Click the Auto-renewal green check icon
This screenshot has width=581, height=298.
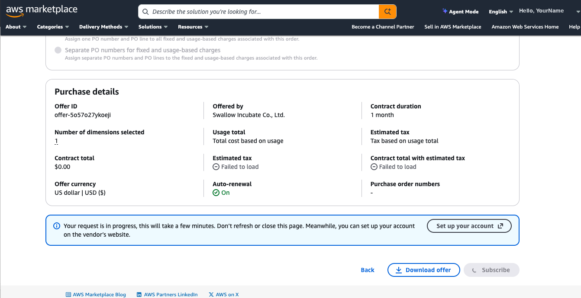point(216,193)
